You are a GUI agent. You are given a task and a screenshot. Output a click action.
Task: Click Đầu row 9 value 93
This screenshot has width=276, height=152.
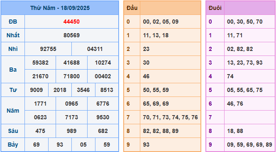(146, 145)
